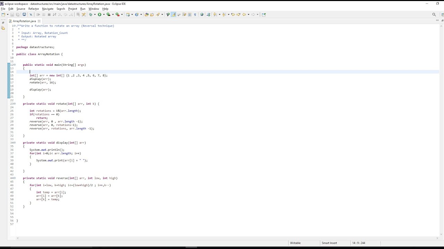Collapse the reverse method fold marker
Screen dimensions: 444x249
click(15, 178)
